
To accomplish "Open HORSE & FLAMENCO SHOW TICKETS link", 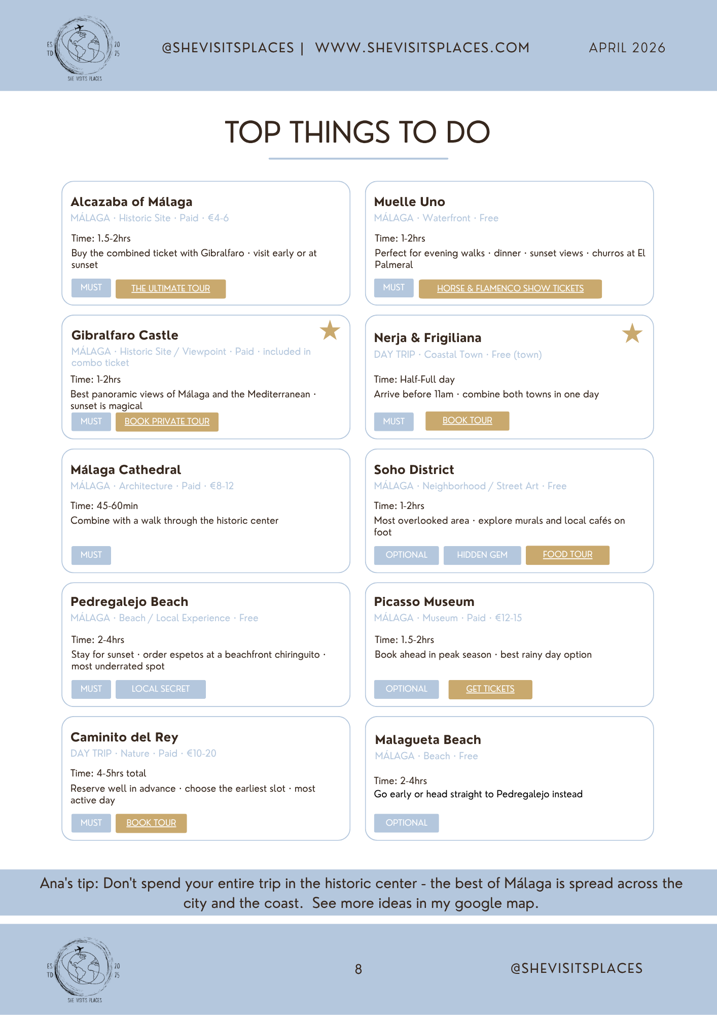I will point(510,288).
